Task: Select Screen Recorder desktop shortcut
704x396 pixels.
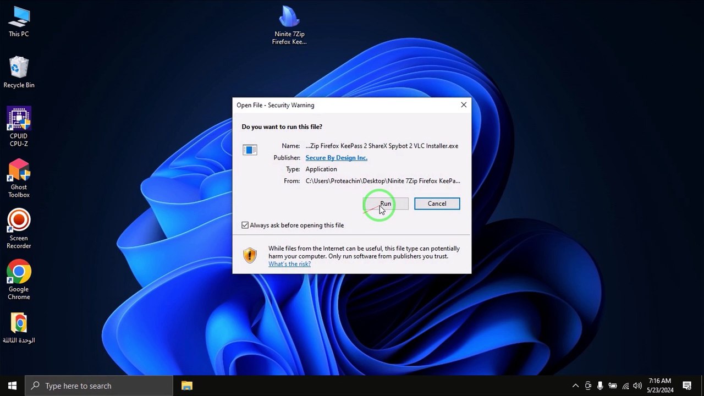Action: click(x=19, y=229)
